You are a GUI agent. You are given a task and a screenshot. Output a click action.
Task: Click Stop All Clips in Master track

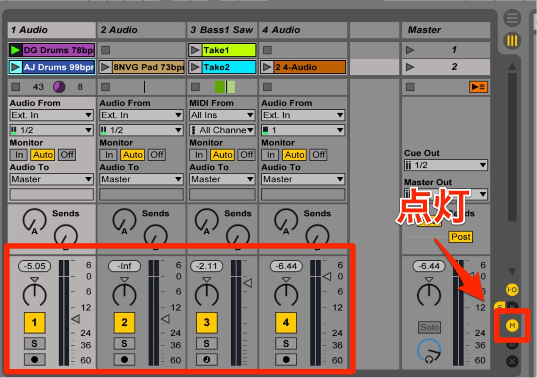(x=410, y=87)
